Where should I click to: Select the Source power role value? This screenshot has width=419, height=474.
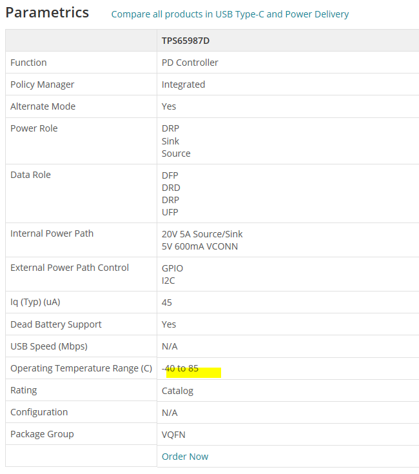176,153
